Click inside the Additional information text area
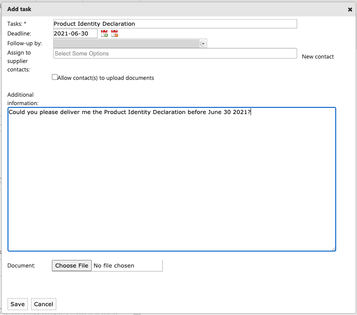The height and width of the screenshot is (315, 357). [172, 179]
